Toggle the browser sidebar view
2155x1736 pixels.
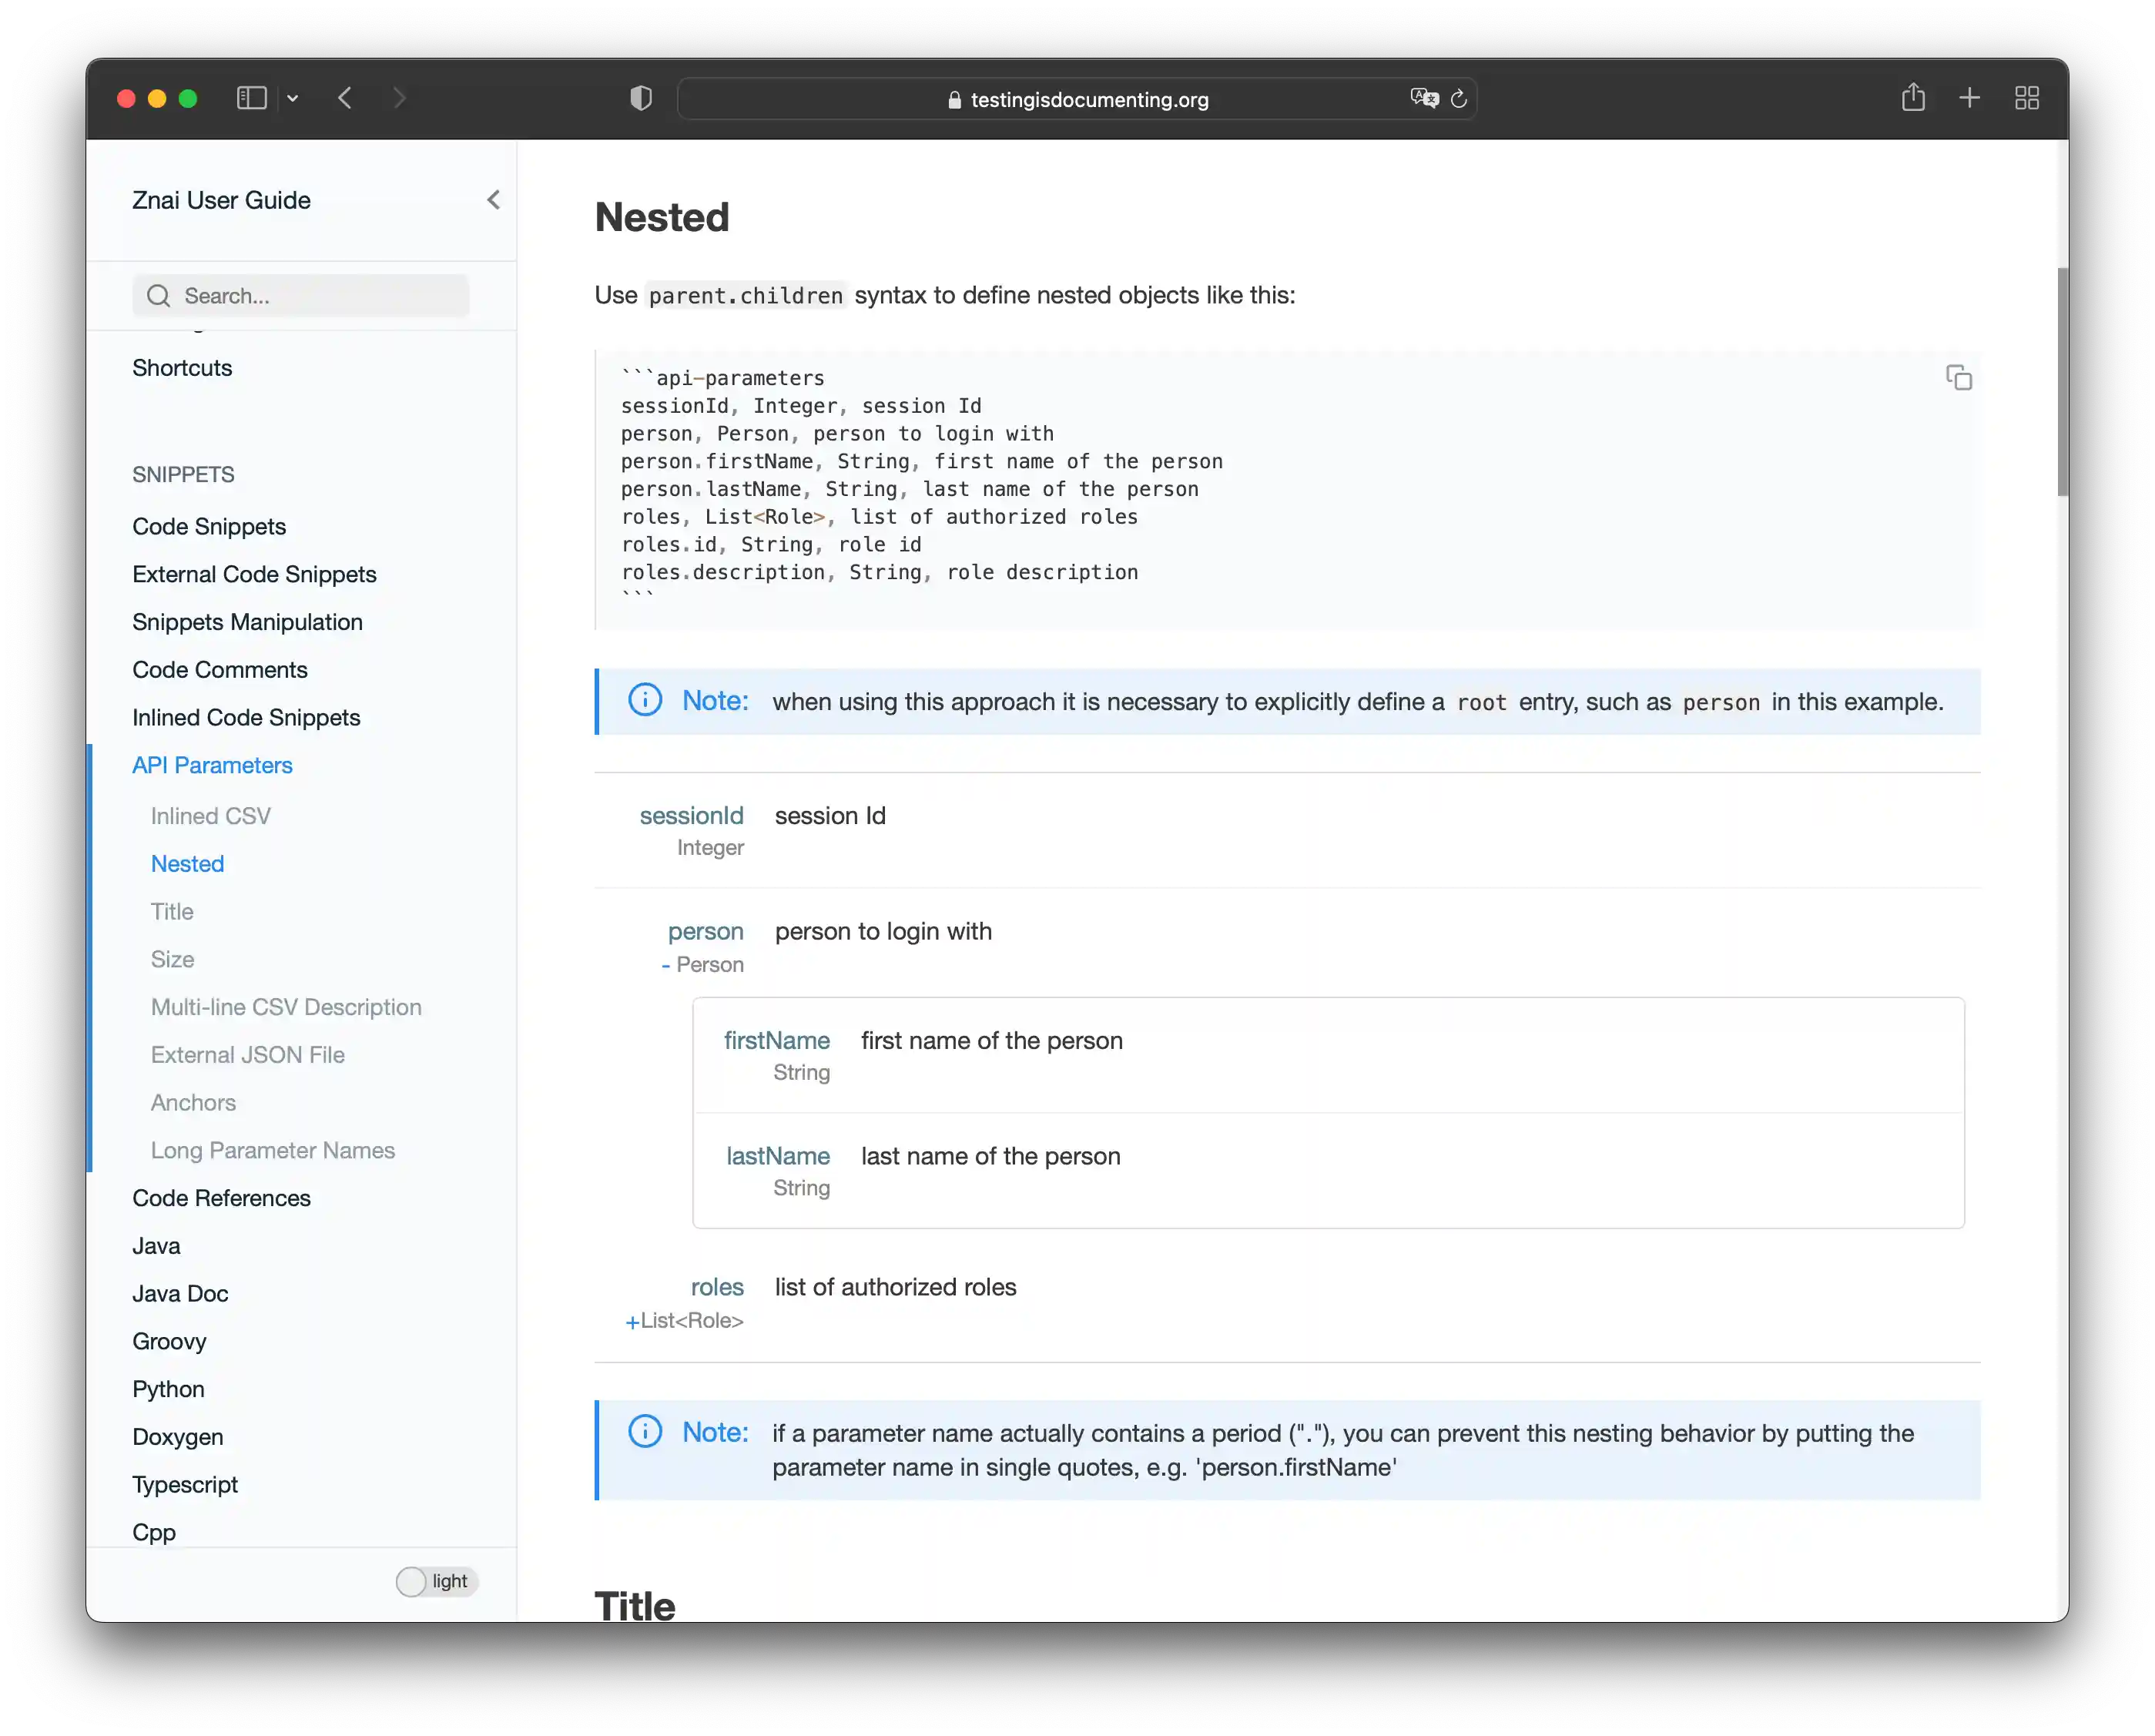[251, 97]
